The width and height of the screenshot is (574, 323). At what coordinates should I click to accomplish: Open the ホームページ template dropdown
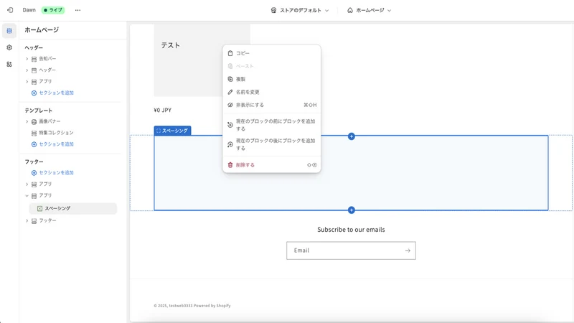[x=369, y=10]
